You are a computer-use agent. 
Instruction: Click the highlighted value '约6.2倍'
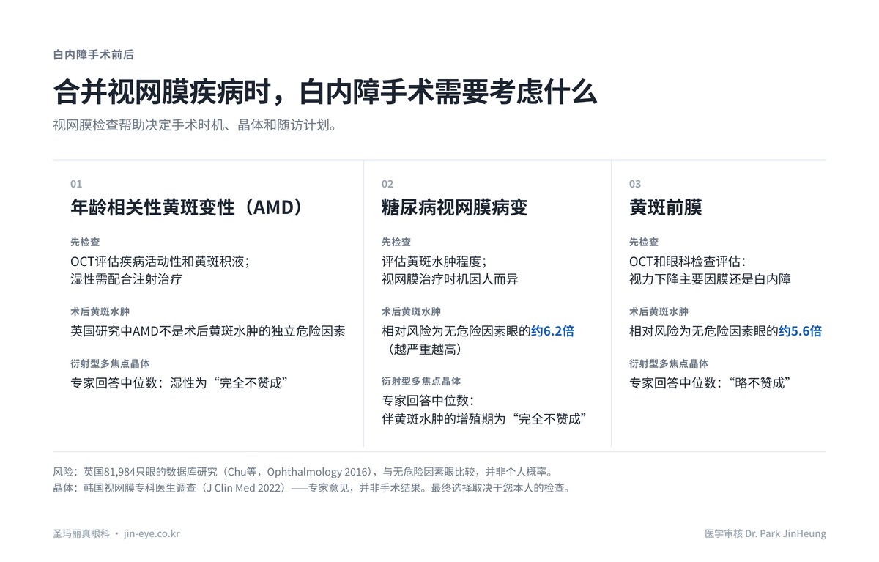pyautogui.click(x=552, y=331)
